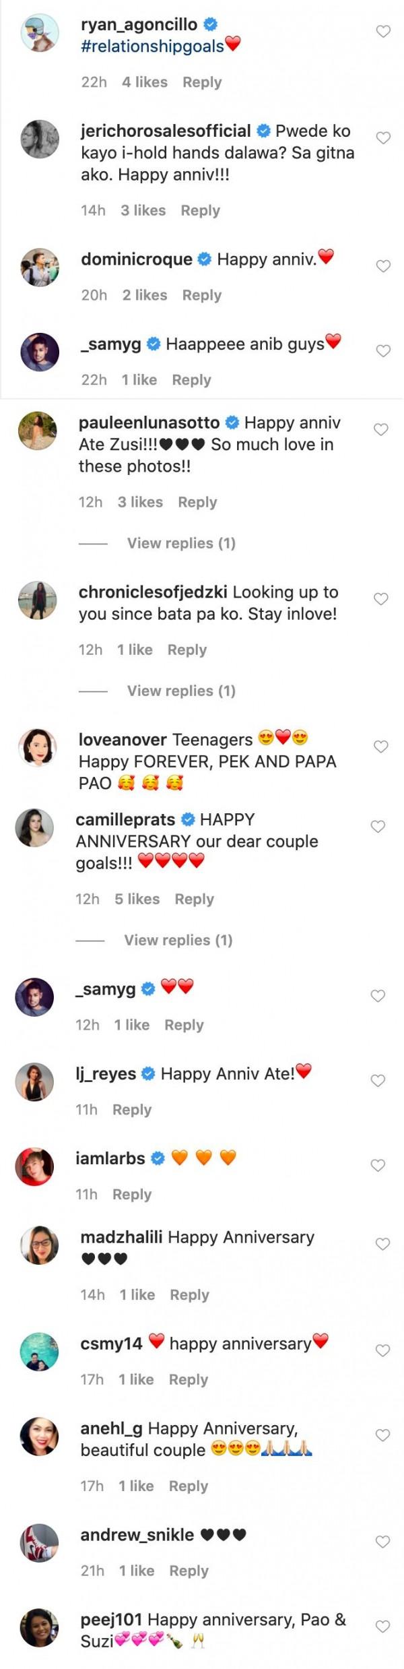Like chroniclesofjedzki's comment with heart icon
Image resolution: width=404 pixels, height=1669 pixels.
coord(381,599)
